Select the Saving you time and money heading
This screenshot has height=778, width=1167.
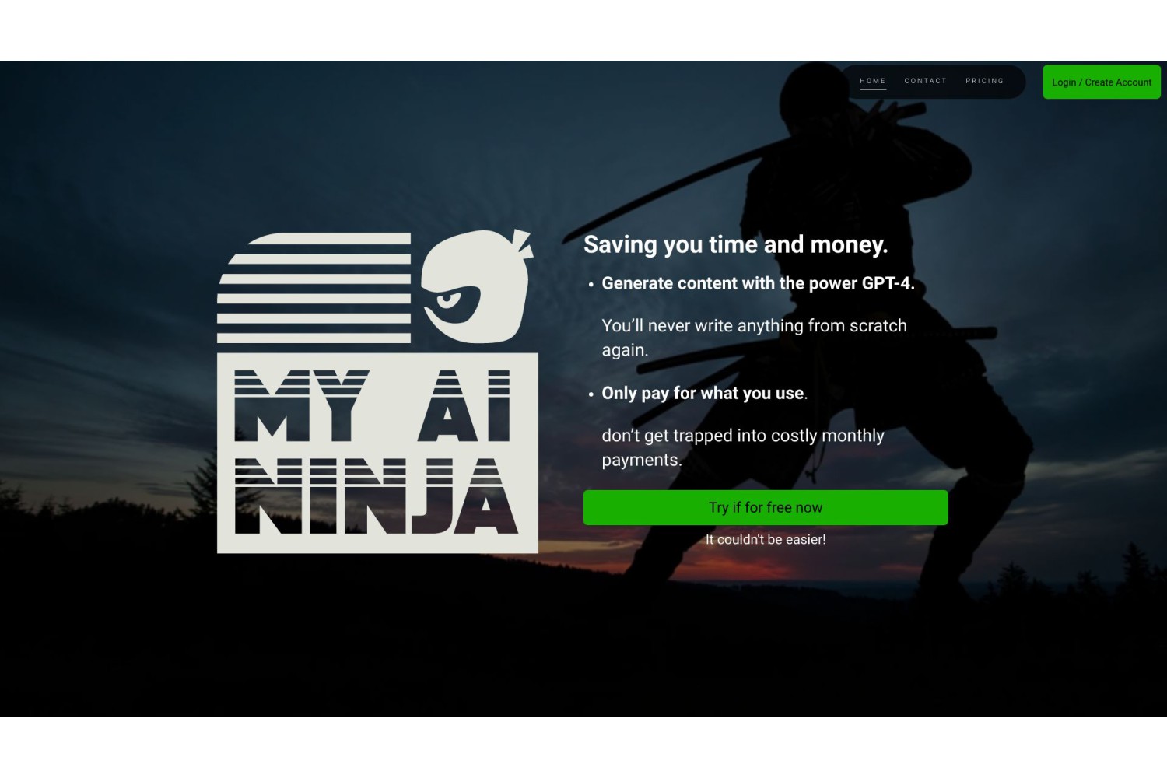(735, 244)
